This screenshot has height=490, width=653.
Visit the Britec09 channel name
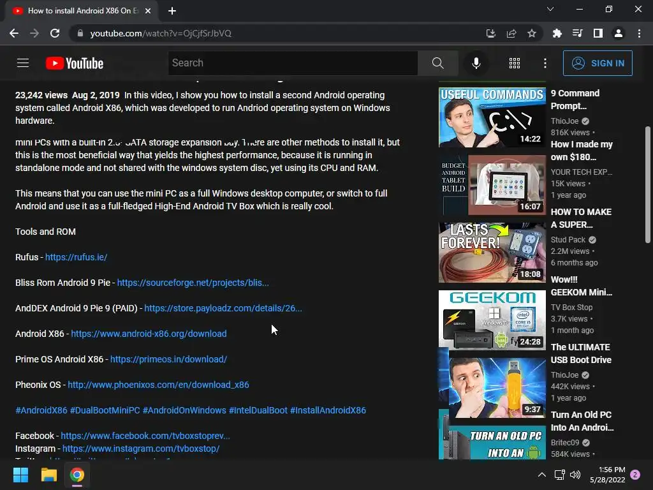click(565, 443)
